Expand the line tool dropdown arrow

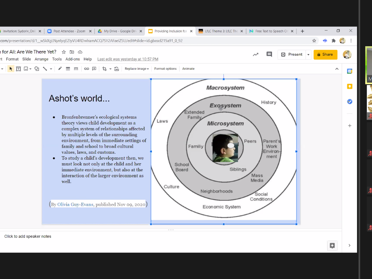tap(51, 69)
